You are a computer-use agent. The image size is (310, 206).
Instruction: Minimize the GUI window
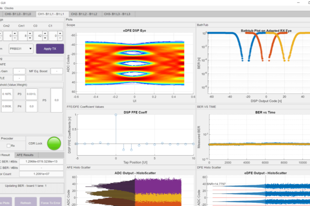click(x=298, y=3)
